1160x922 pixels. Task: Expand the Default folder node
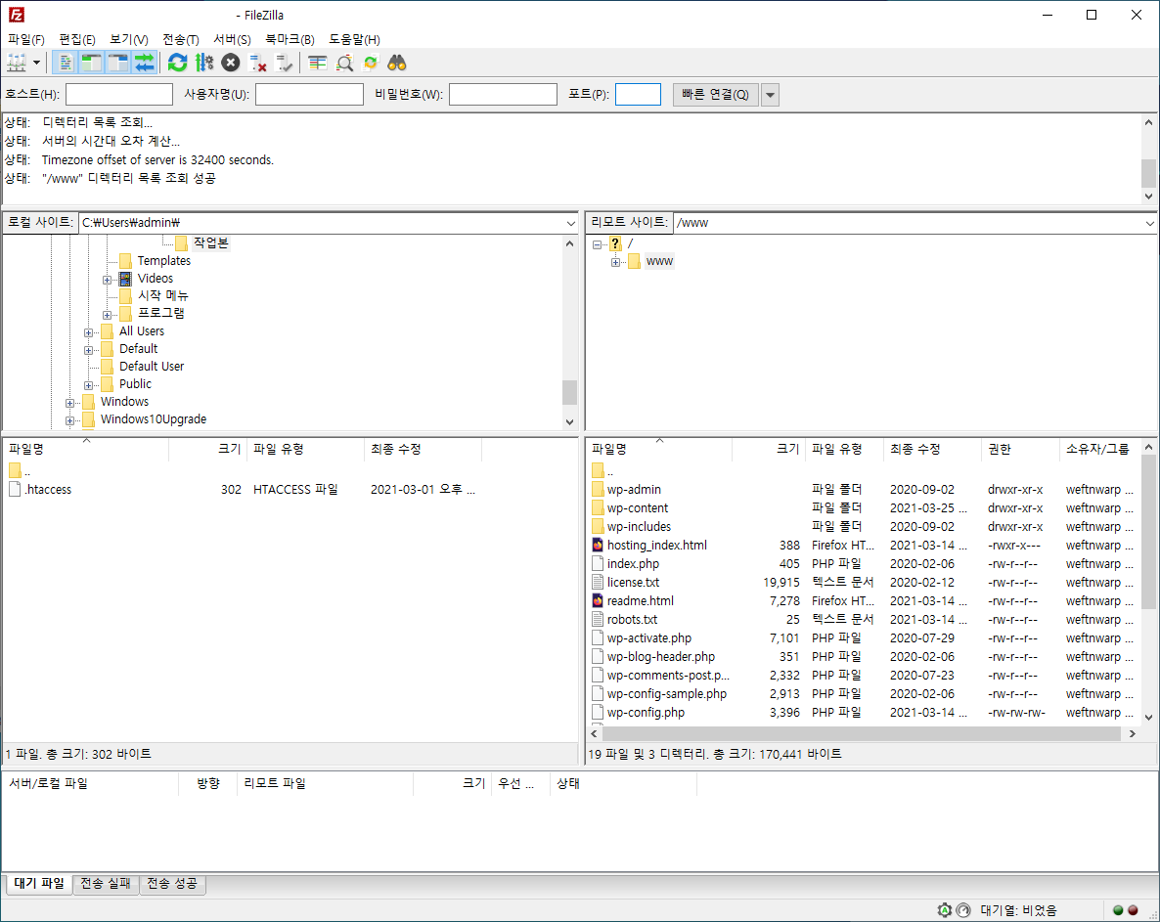89,350
